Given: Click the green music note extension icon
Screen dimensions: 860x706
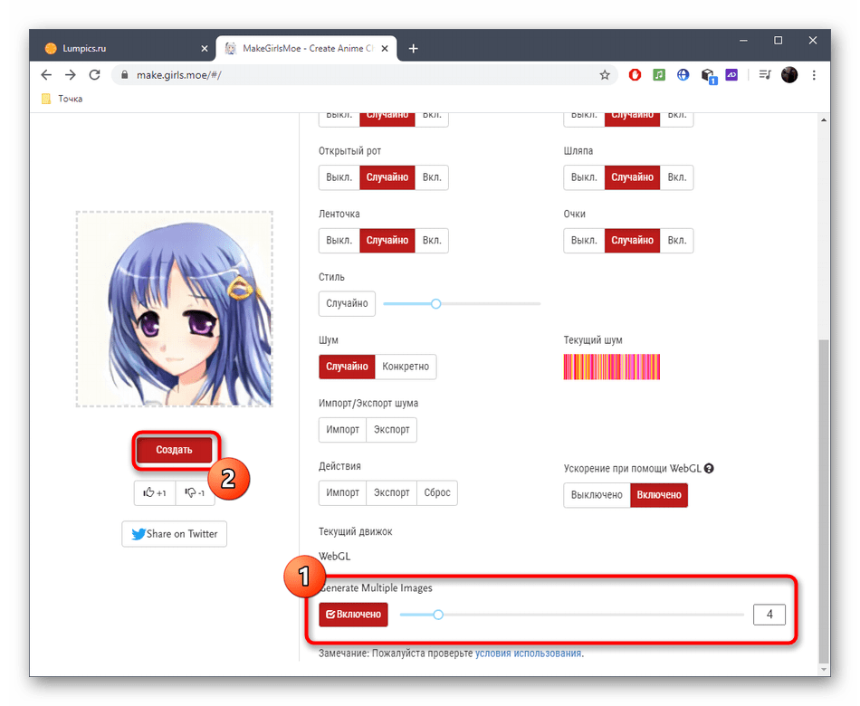Looking at the screenshot, I should [x=659, y=75].
